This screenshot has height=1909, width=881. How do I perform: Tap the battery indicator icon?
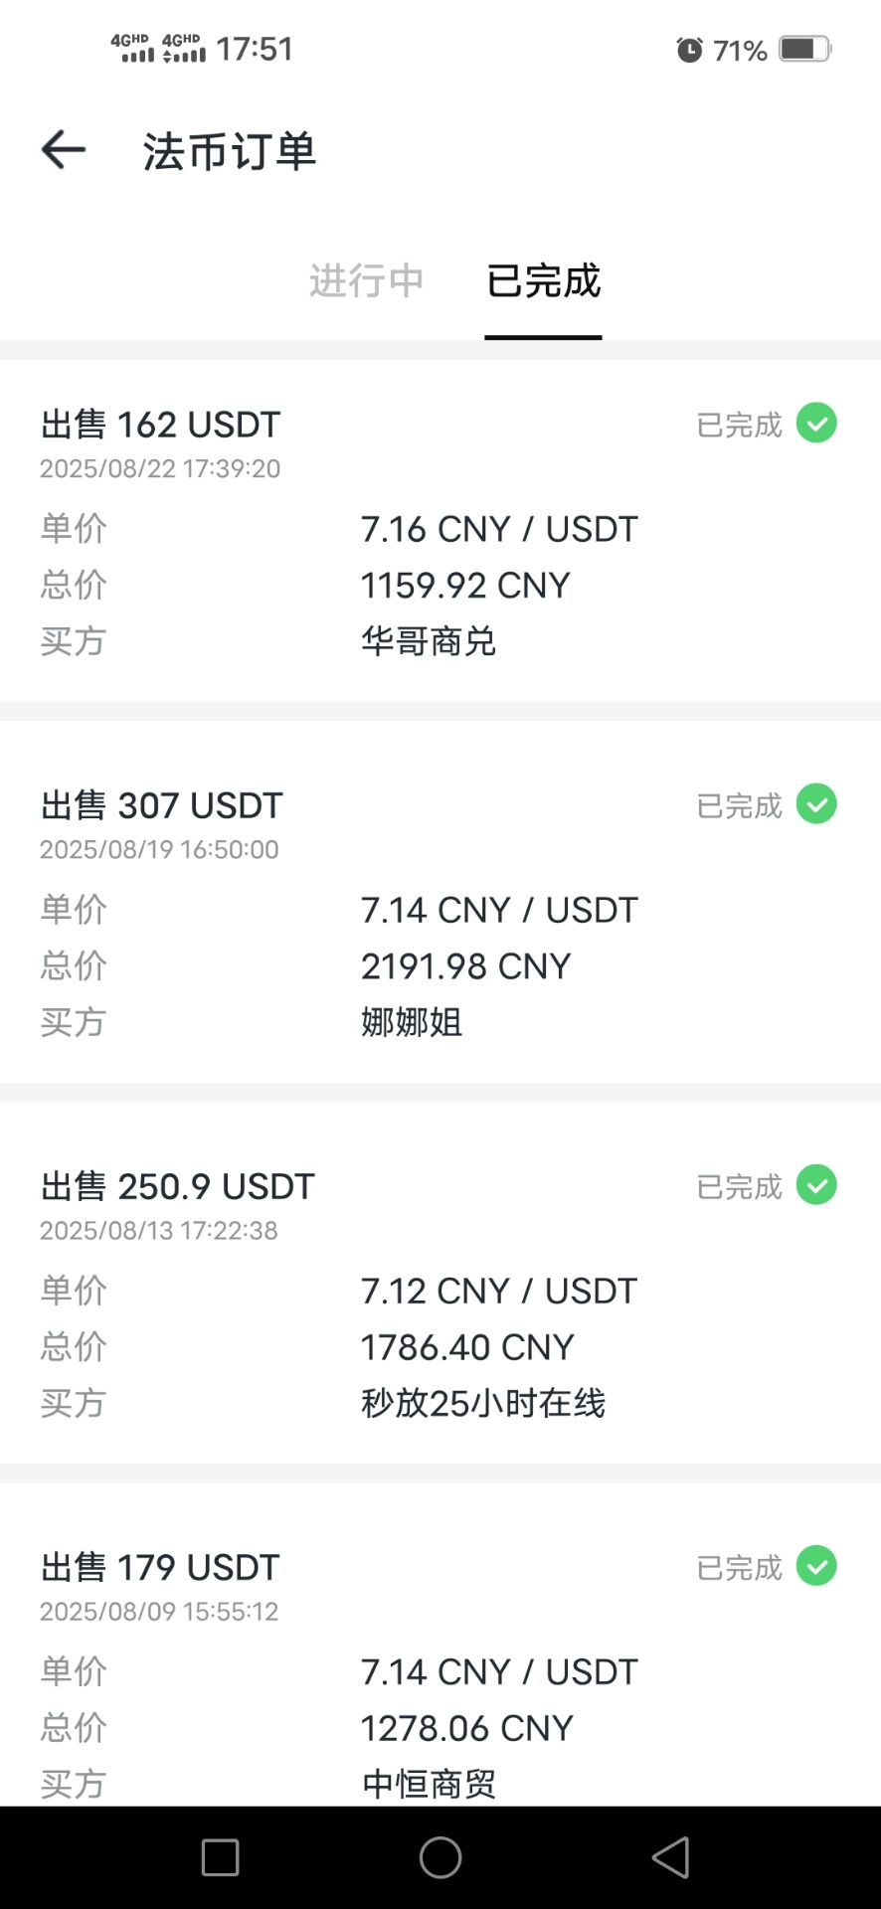click(x=804, y=50)
